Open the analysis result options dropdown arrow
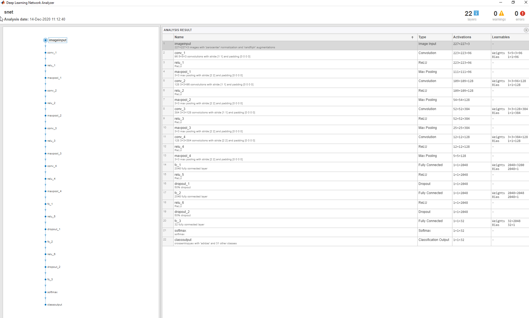 tap(526, 30)
